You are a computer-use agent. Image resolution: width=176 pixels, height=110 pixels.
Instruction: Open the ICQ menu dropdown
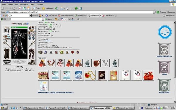(x=8, y=19)
